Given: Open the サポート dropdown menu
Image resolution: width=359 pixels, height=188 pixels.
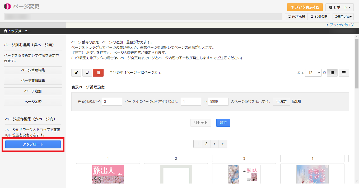Looking at the screenshot, I should (339, 7).
